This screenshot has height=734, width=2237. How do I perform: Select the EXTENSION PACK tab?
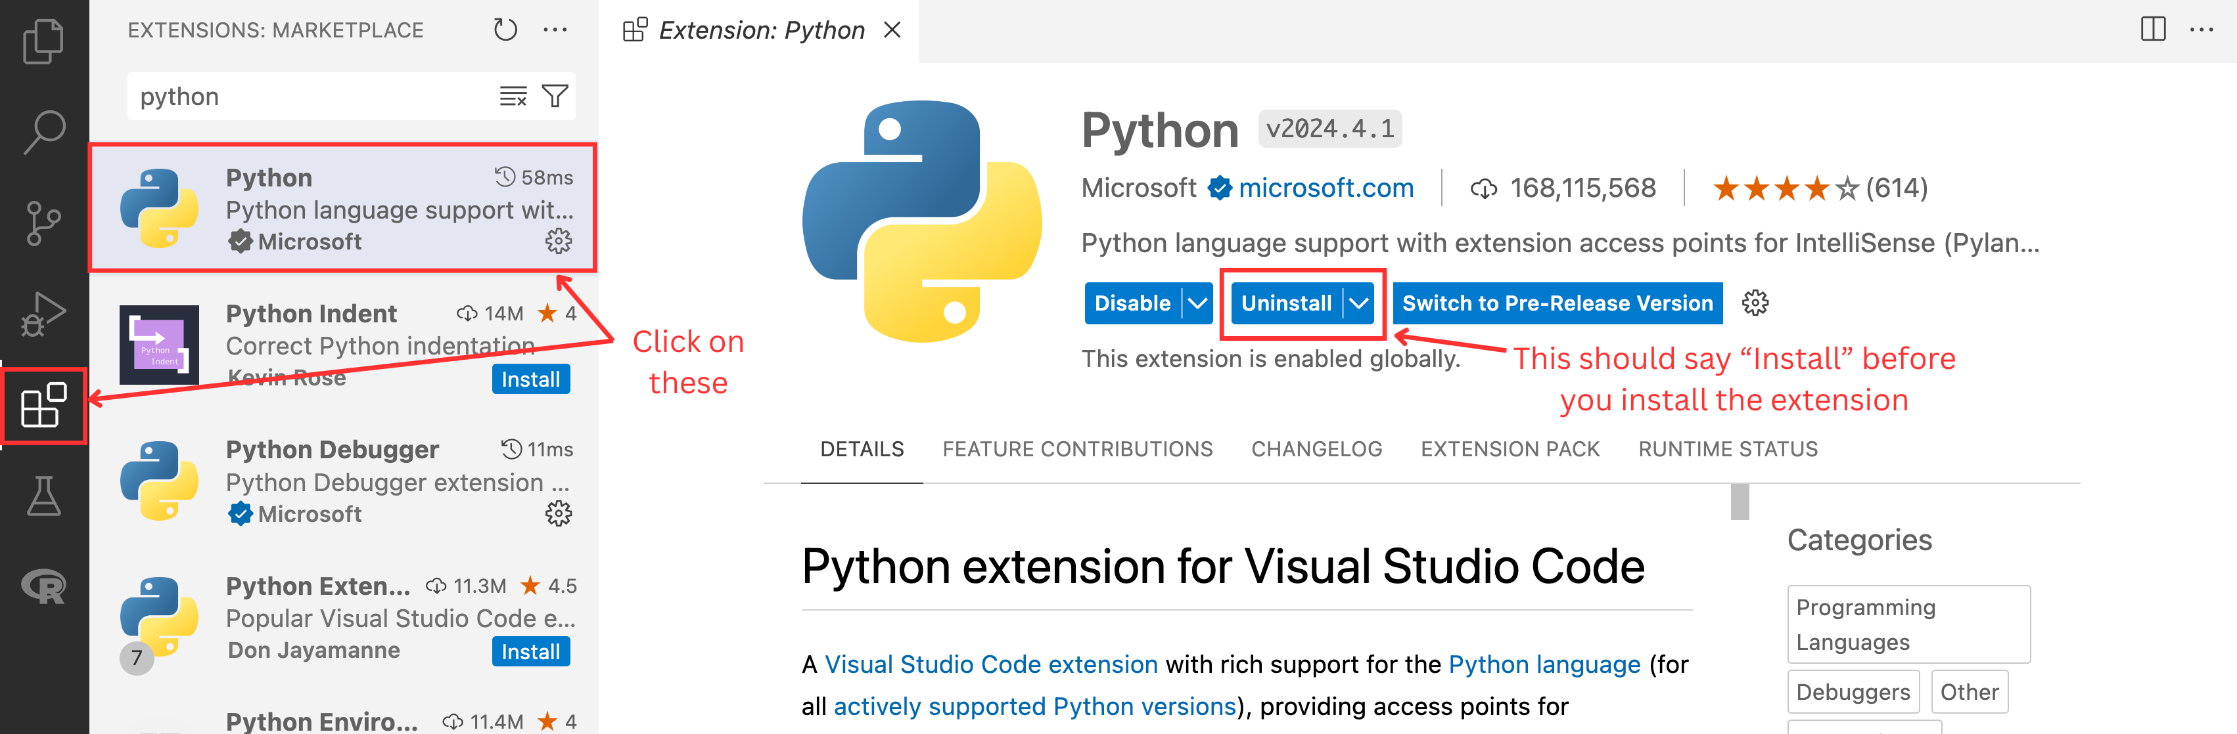coord(1510,450)
